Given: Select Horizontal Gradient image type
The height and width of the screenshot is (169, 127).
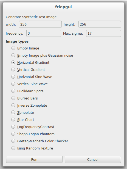Looking at the screenshot, I should (13, 62).
